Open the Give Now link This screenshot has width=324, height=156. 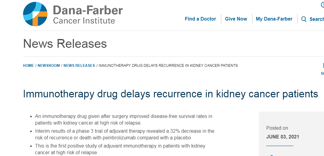point(236,19)
